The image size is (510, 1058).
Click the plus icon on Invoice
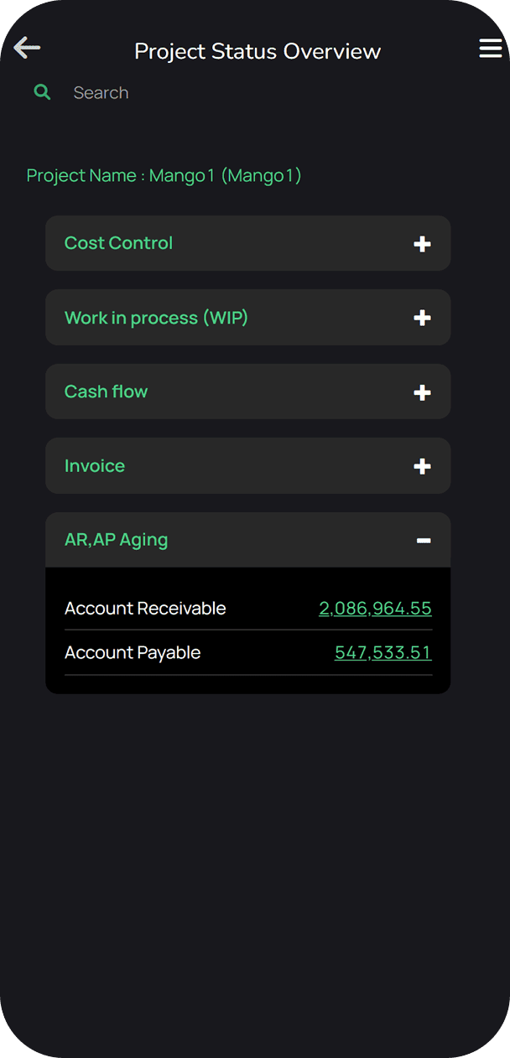tap(423, 466)
